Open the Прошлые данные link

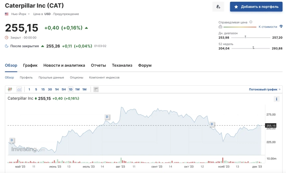point(51,77)
